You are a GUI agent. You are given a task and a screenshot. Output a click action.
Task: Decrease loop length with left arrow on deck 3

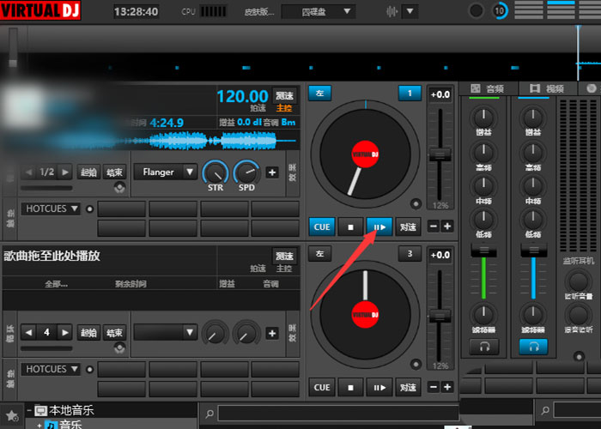click(x=28, y=333)
